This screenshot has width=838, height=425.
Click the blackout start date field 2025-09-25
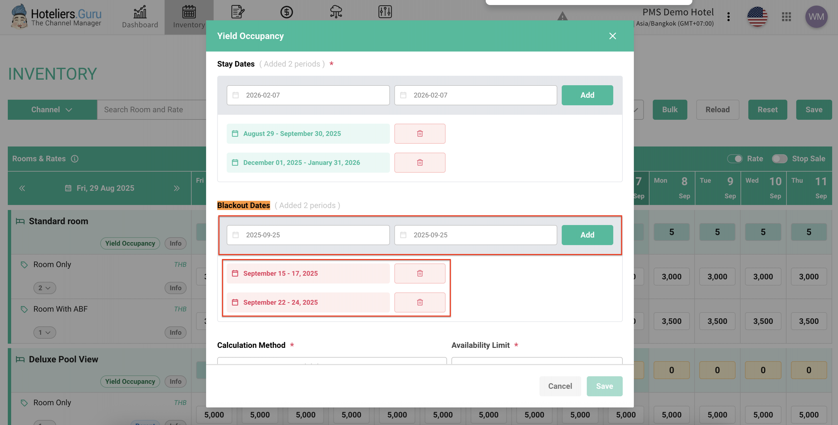(308, 235)
